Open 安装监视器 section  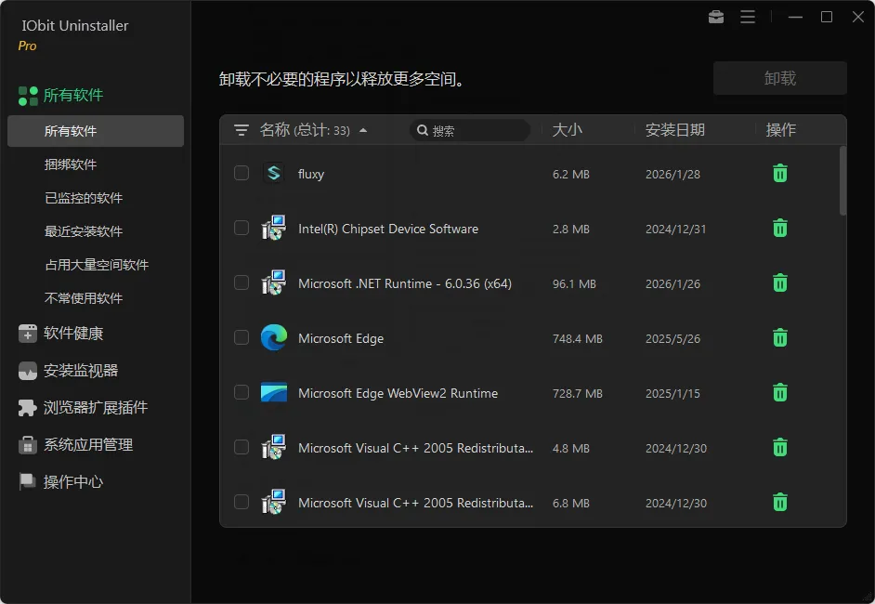tap(81, 371)
